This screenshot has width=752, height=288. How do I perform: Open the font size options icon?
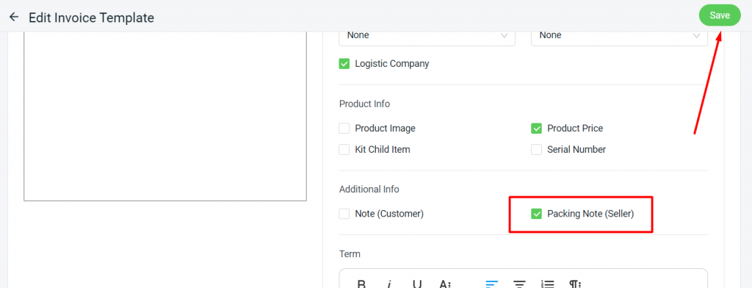point(445,284)
